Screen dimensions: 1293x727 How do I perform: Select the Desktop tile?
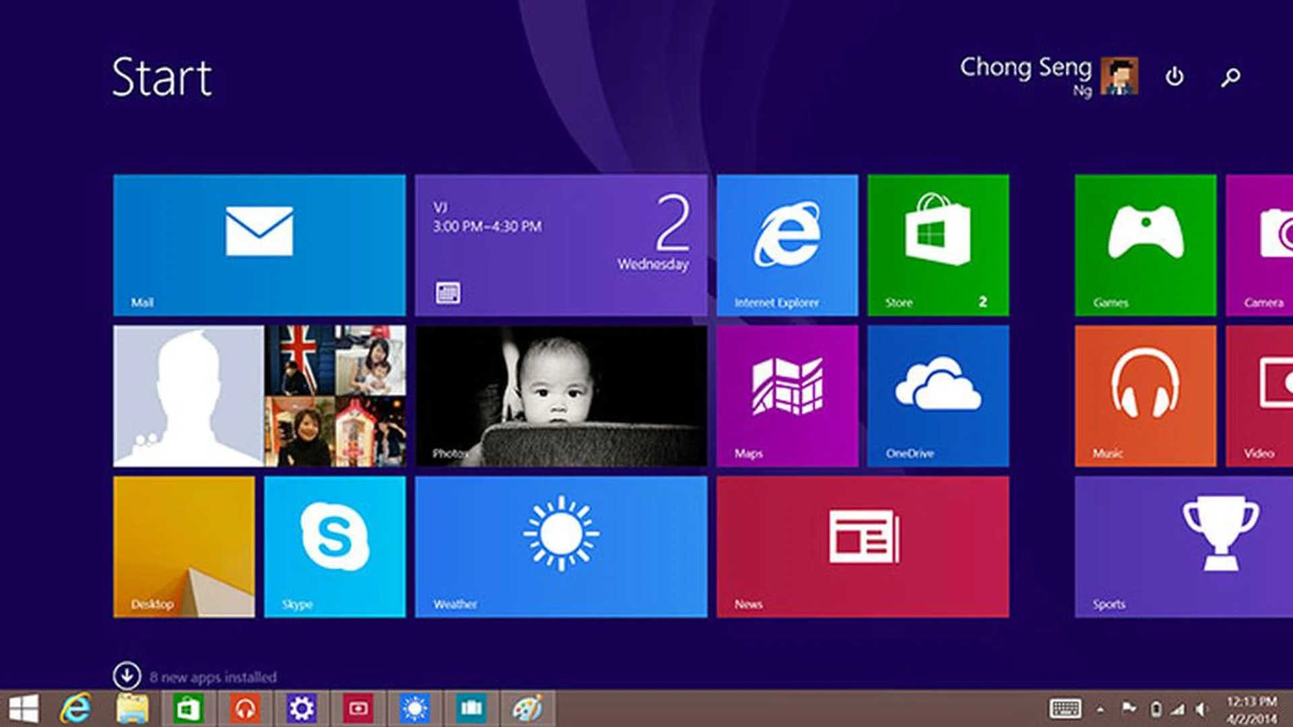click(x=185, y=547)
